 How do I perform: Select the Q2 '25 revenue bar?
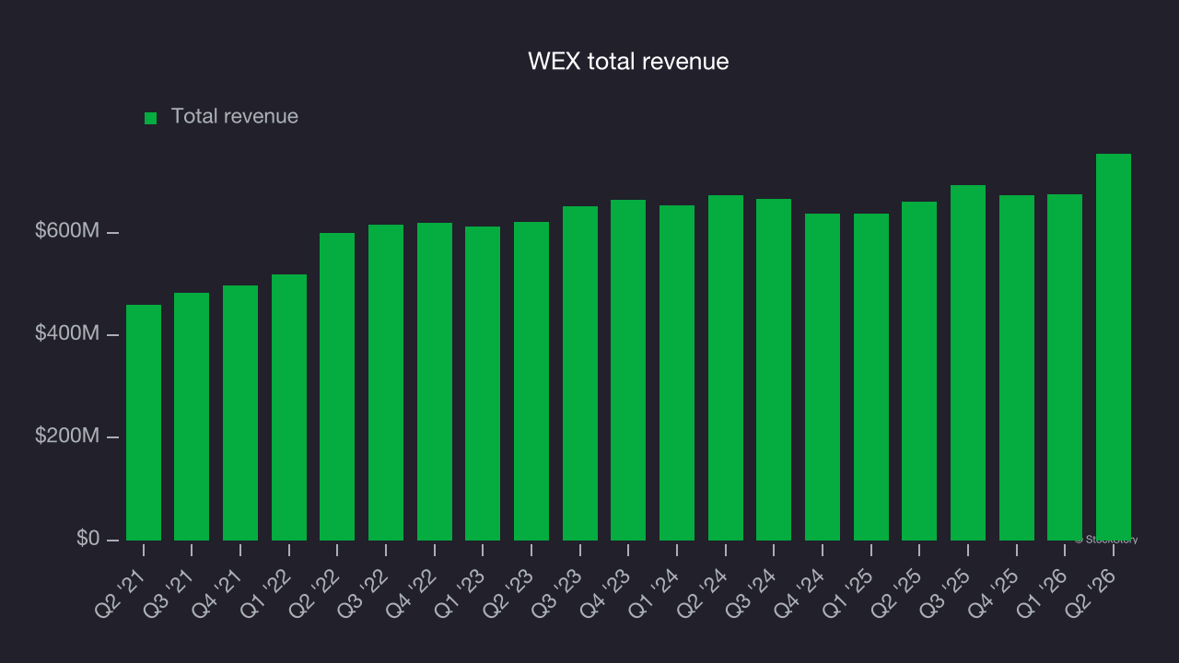[919, 371]
